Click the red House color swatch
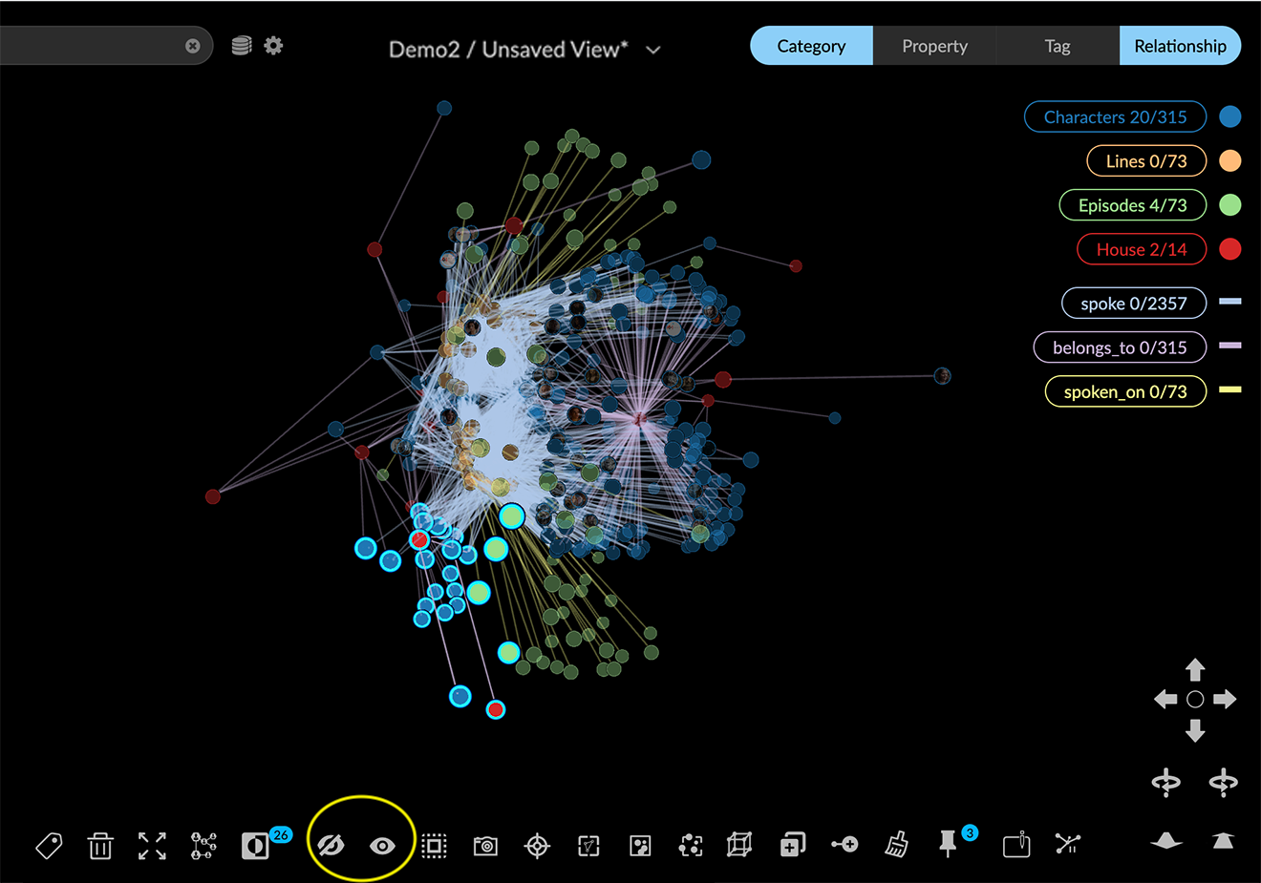This screenshot has height=883, width=1261. [x=1230, y=249]
